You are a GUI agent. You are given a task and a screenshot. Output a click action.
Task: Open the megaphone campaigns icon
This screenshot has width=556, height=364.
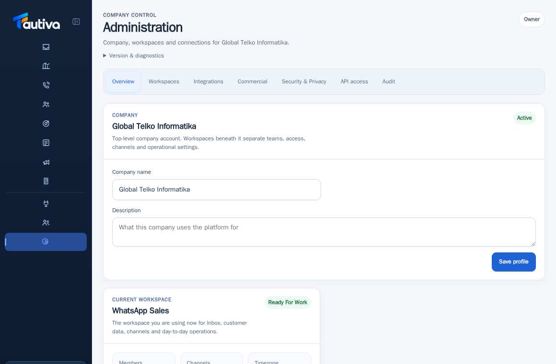click(x=46, y=162)
